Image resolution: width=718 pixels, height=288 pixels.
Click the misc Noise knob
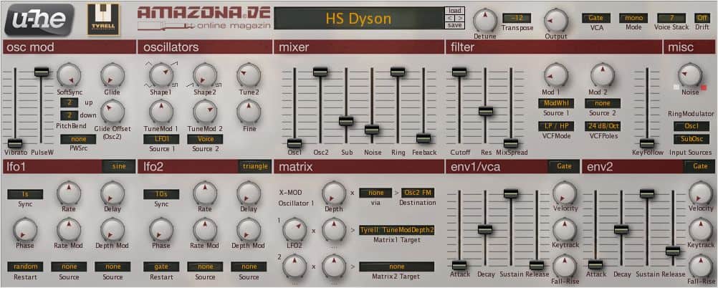[690, 75]
